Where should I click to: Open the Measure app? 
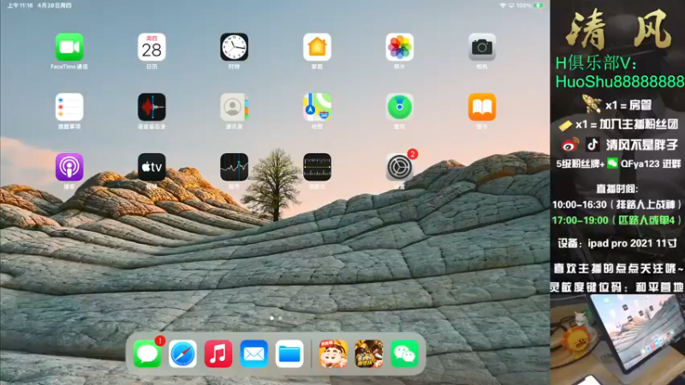(x=317, y=167)
